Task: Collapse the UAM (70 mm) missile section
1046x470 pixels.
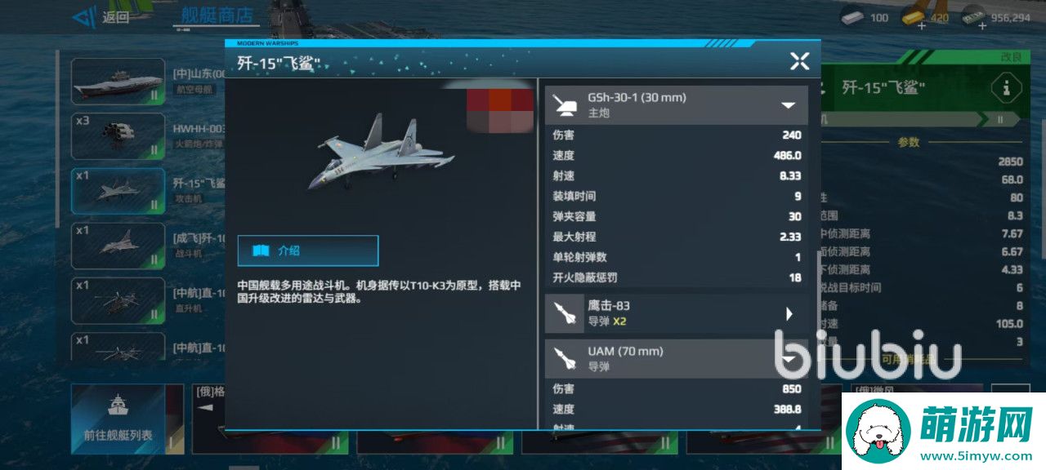Action: coord(789,359)
